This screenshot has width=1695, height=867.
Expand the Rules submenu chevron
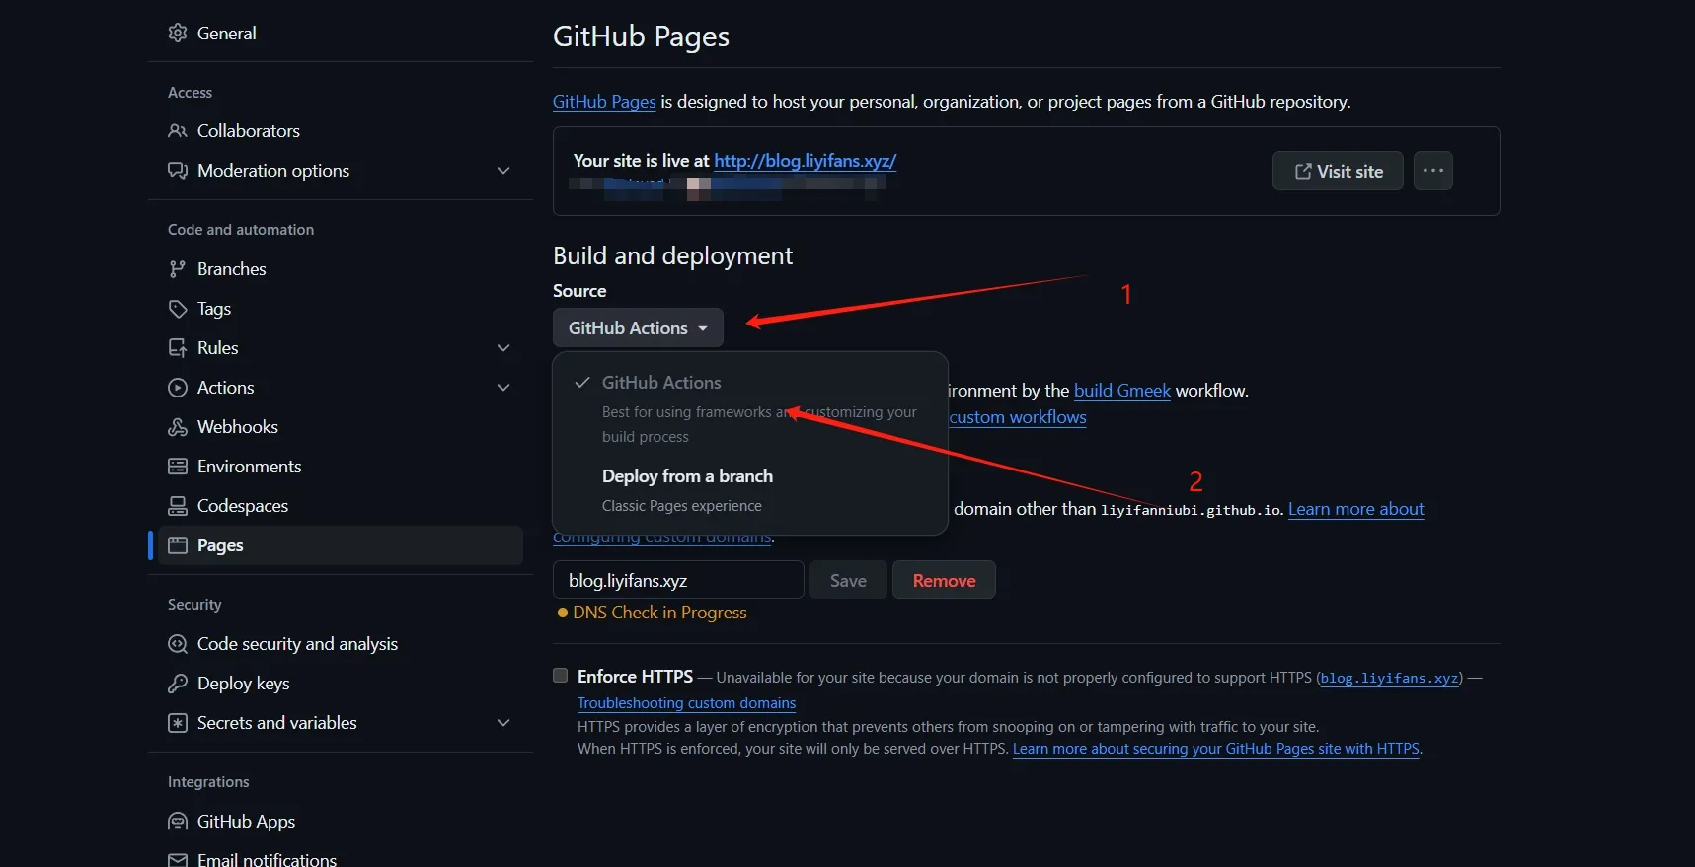point(503,348)
